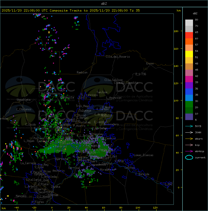
Task: Click the yellow eburn arrow in legend
Action: (x=189, y=139)
